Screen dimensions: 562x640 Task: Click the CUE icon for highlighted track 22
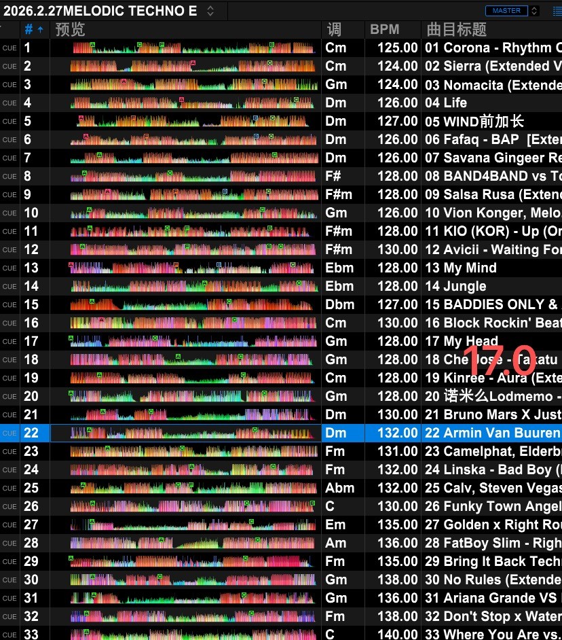point(10,433)
